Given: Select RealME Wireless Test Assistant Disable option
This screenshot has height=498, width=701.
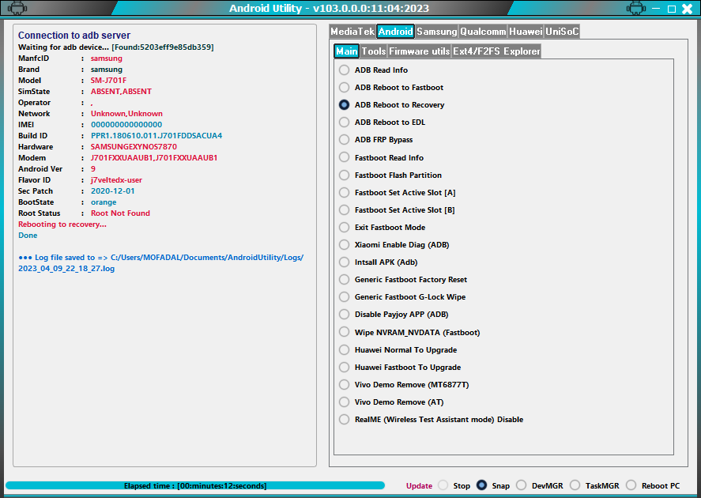Looking at the screenshot, I should [344, 420].
